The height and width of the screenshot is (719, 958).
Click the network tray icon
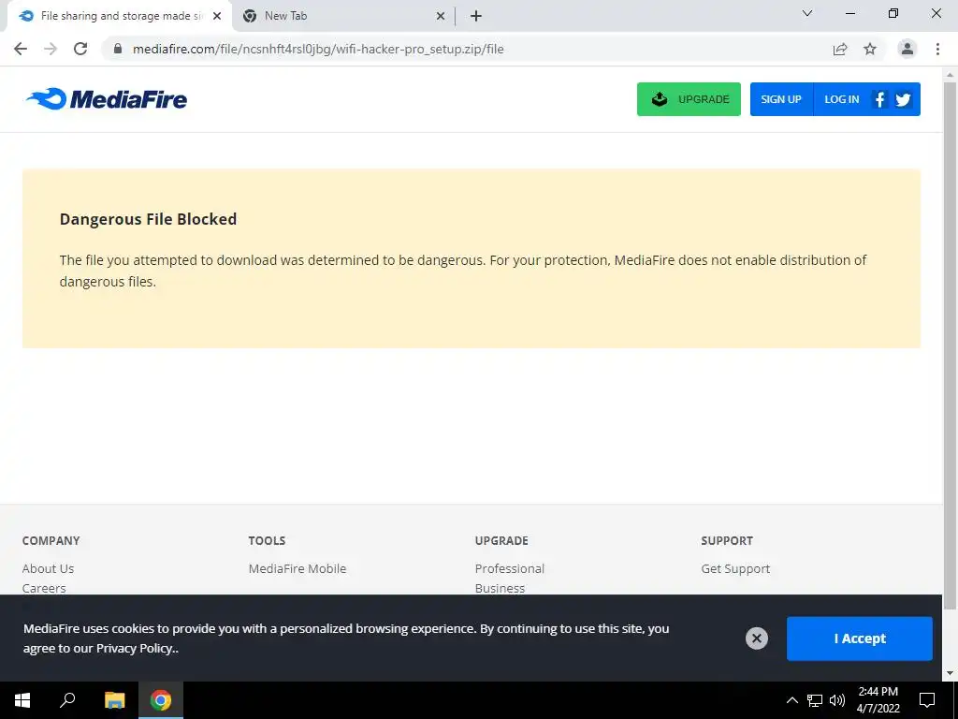click(815, 700)
